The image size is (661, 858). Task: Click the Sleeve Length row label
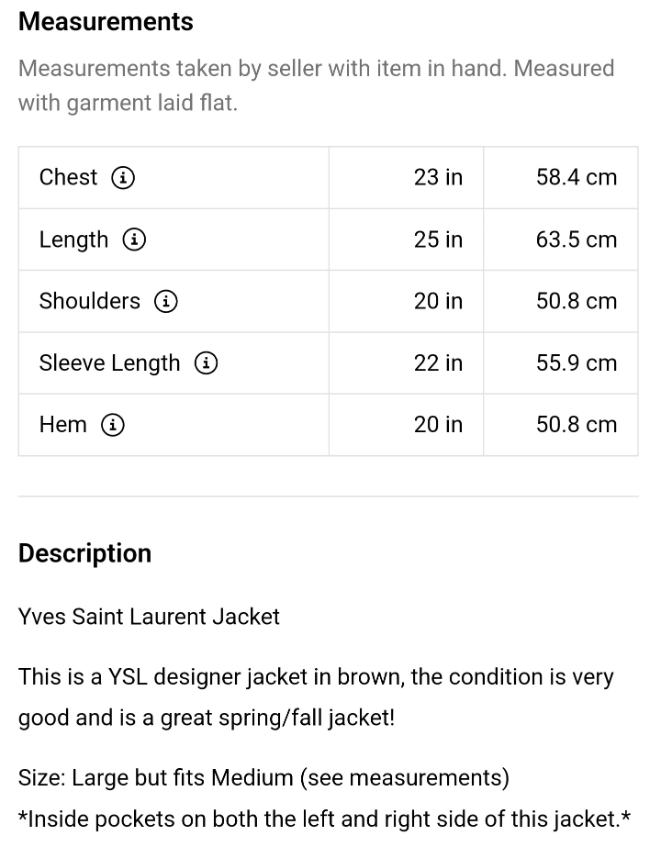(x=109, y=363)
